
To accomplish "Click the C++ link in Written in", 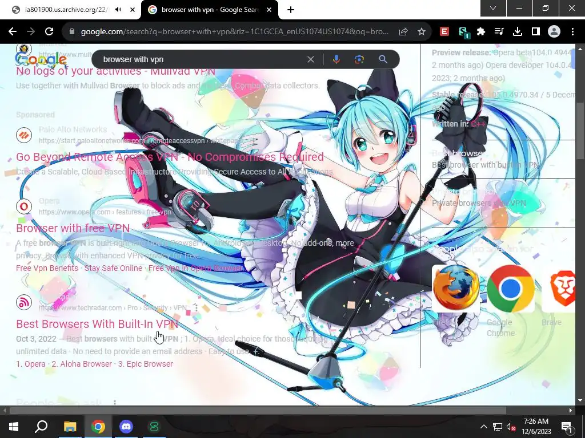I will pyautogui.click(x=478, y=124).
